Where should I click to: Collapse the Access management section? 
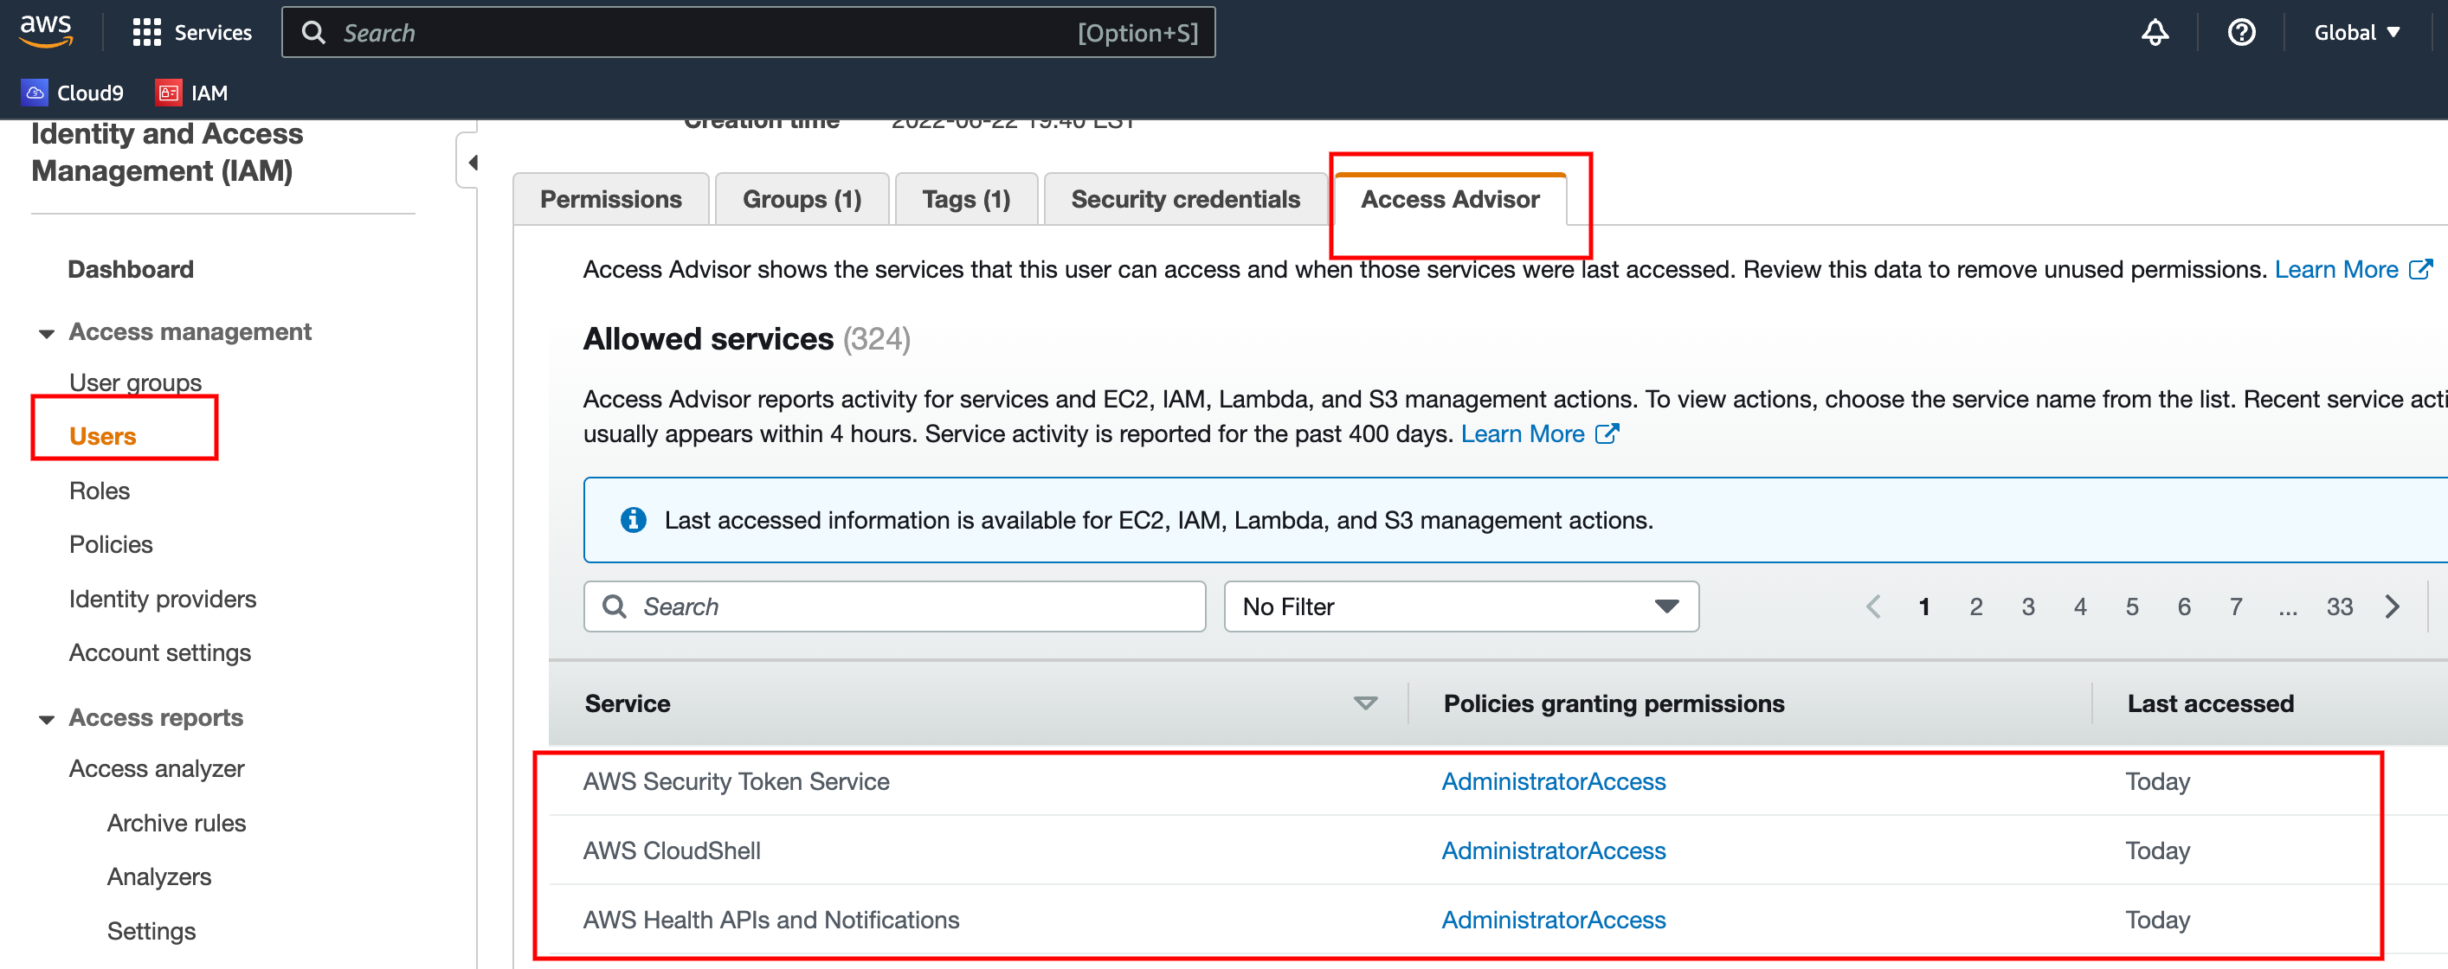tap(46, 333)
